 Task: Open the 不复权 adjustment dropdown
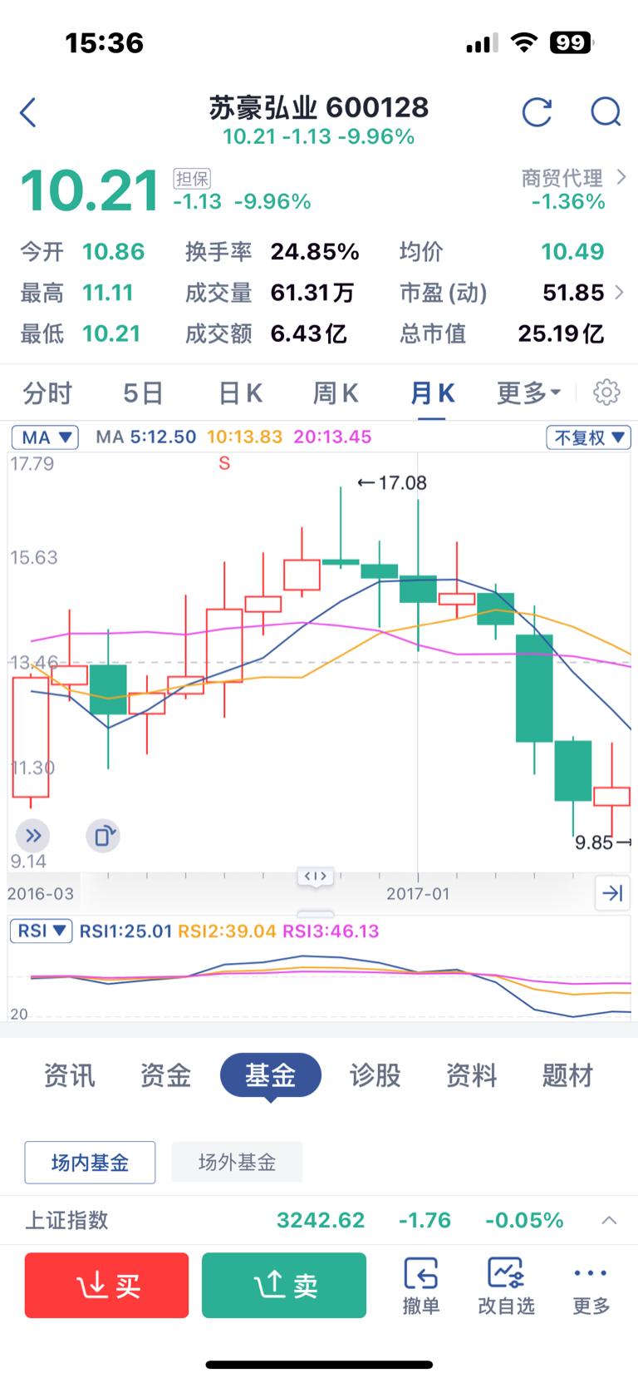(588, 437)
